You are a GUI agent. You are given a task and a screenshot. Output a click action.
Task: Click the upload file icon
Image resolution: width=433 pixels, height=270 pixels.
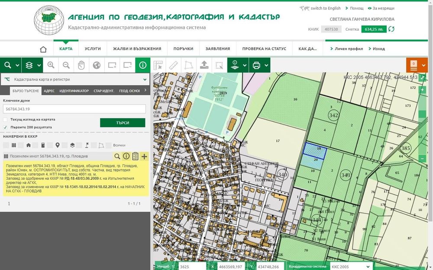point(204,65)
